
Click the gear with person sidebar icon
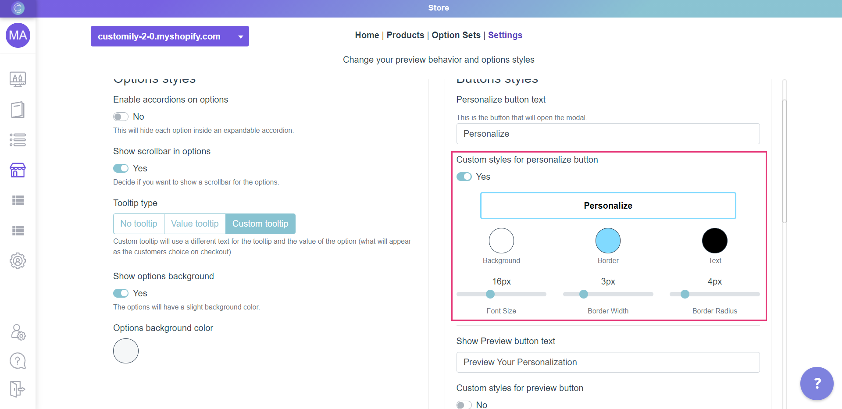coord(18,261)
